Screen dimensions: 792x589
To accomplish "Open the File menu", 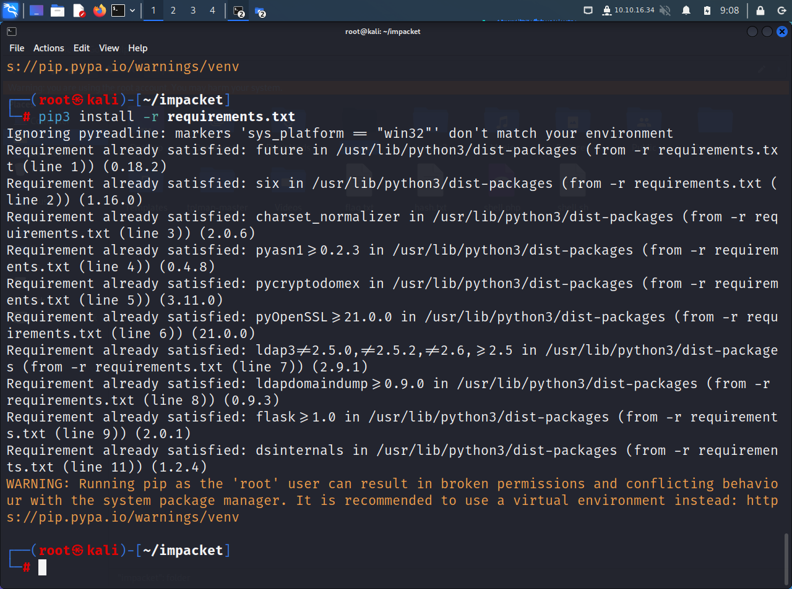I will point(17,48).
